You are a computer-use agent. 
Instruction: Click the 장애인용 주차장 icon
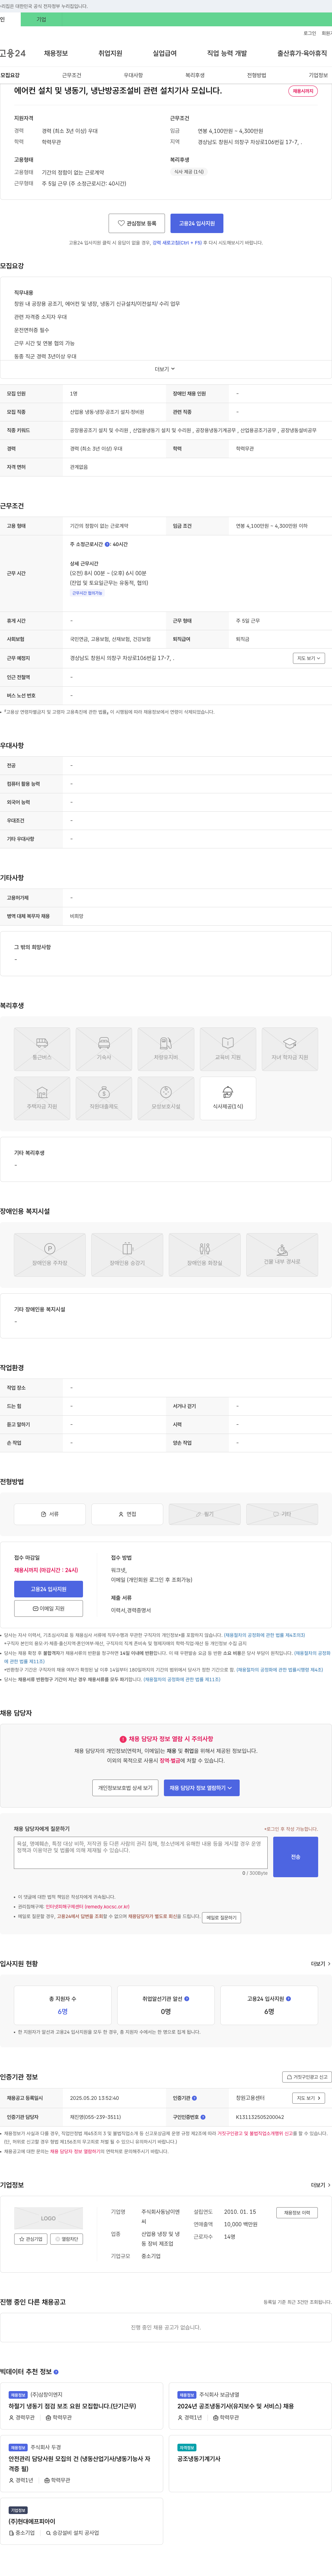[x=50, y=1255]
